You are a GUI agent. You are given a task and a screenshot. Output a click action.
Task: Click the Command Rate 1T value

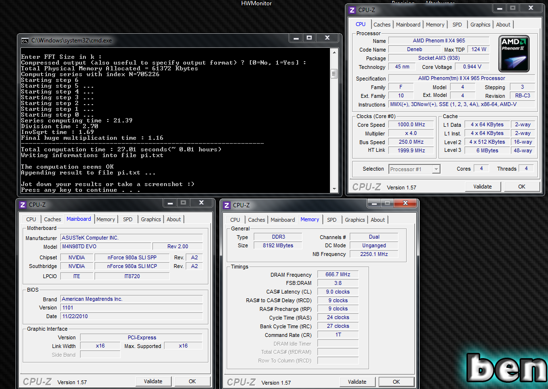(x=338, y=335)
